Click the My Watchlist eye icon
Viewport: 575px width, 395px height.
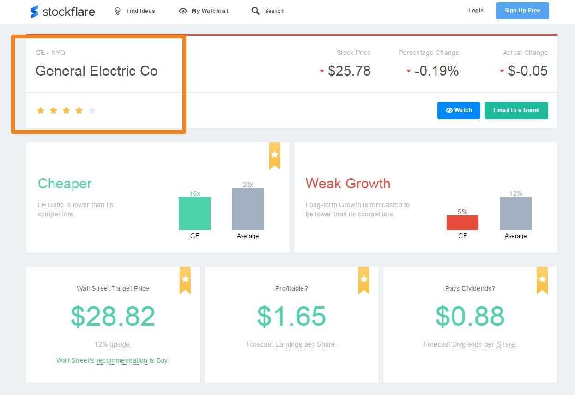(x=183, y=11)
